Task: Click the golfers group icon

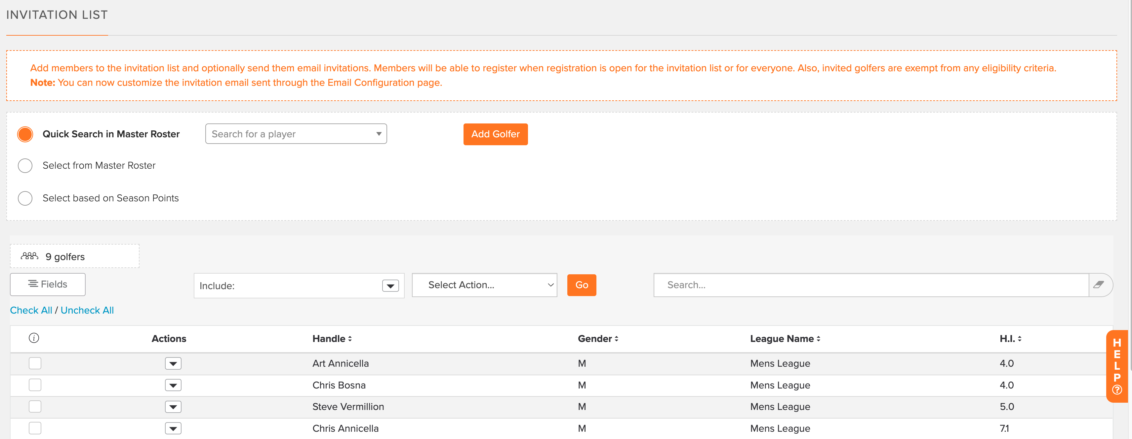Action: 29,256
